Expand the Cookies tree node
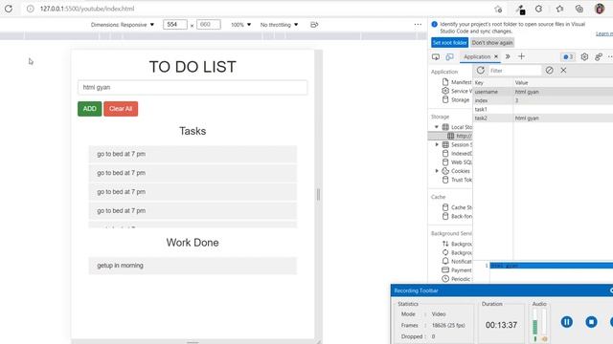 coord(437,171)
